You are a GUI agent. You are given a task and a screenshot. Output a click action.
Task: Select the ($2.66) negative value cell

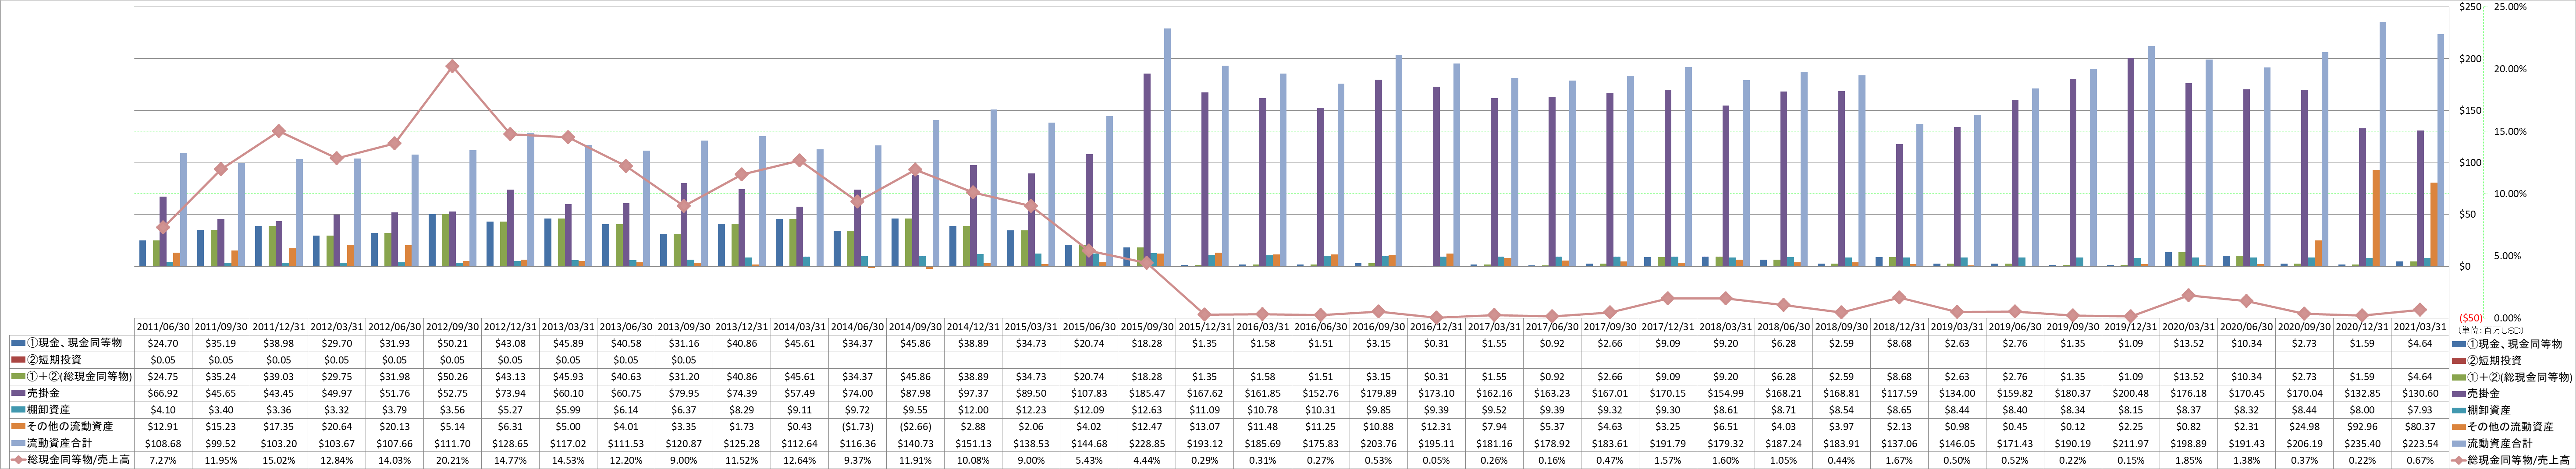click(915, 427)
